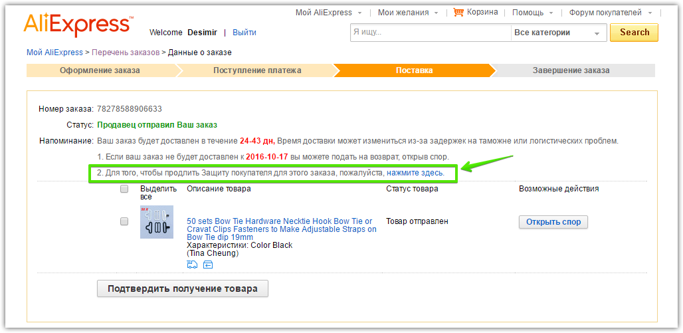Click the Данные о заказе breadcrumb text
Image resolution: width=683 pixels, height=333 pixels.
point(200,53)
